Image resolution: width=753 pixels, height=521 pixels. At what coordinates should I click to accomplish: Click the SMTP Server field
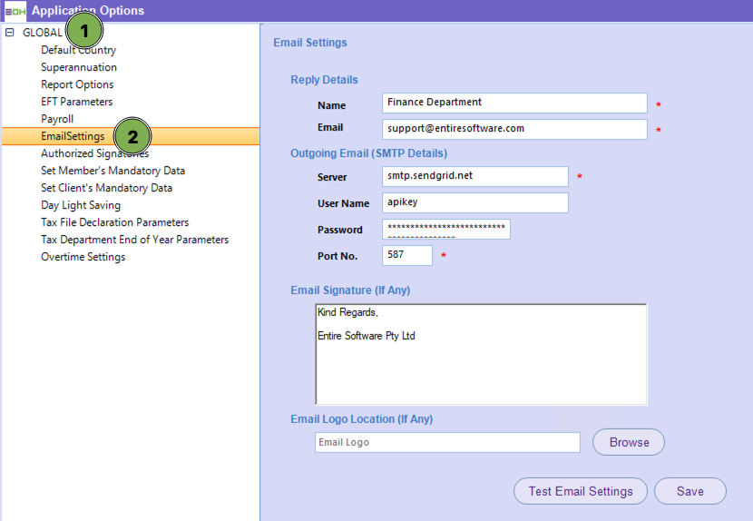click(475, 176)
